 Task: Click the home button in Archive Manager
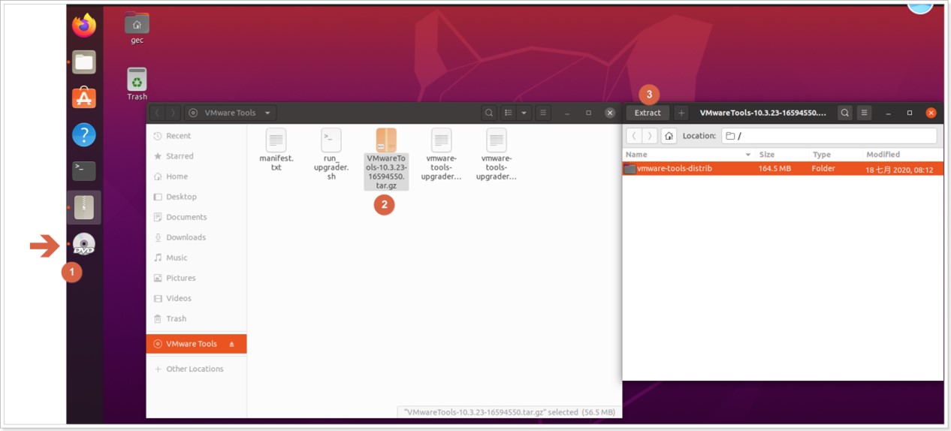coord(669,136)
